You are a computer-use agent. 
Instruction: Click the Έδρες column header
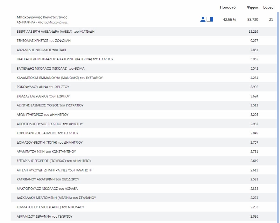tap(268, 7)
